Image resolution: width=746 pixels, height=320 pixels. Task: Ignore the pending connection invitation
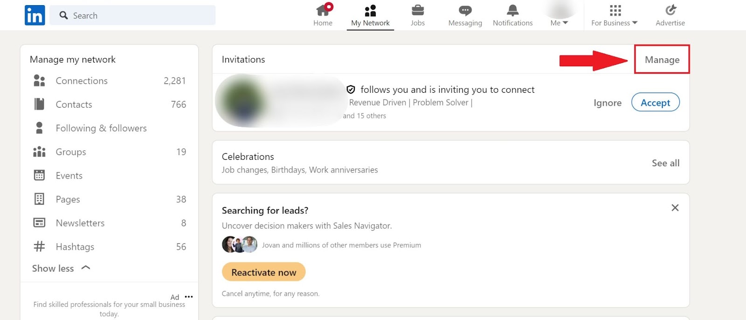tap(607, 102)
